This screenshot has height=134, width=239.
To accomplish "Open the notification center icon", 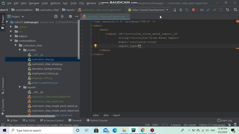I will (x=233, y=130).
